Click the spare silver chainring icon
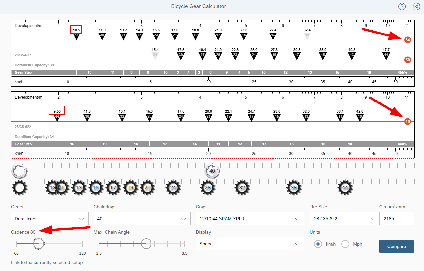The width and height of the screenshot is (424, 271). click(19, 171)
